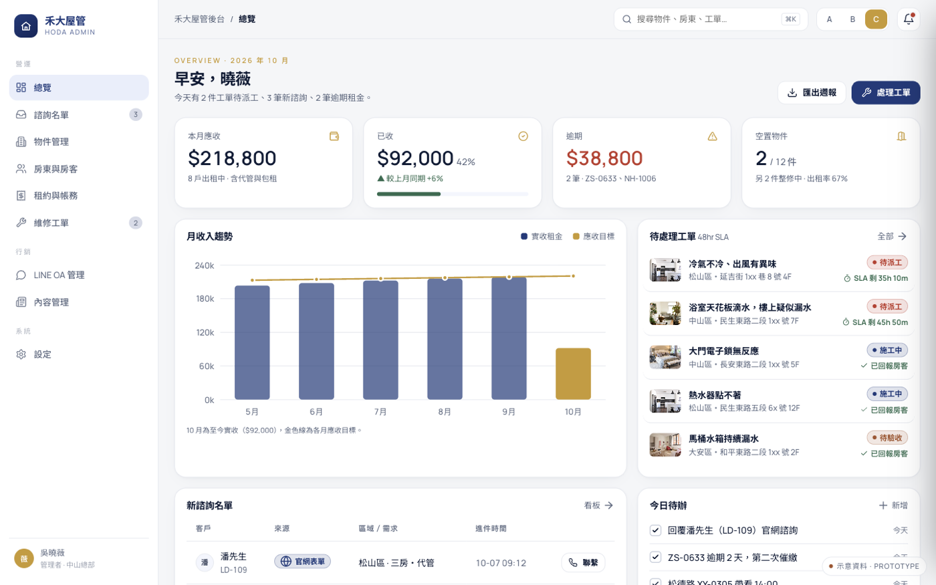Open 維修工單 in the sidebar
936x585 pixels.
point(79,223)
